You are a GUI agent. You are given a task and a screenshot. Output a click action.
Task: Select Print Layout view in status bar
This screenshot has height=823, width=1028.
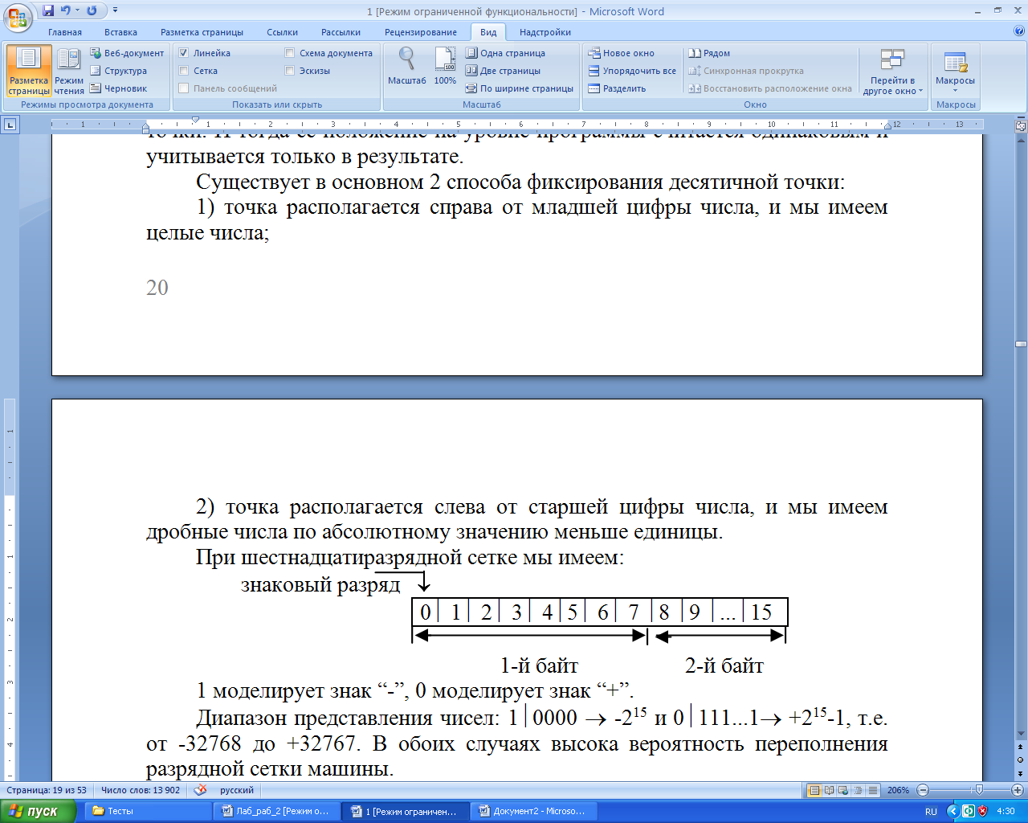pos(814,790)
